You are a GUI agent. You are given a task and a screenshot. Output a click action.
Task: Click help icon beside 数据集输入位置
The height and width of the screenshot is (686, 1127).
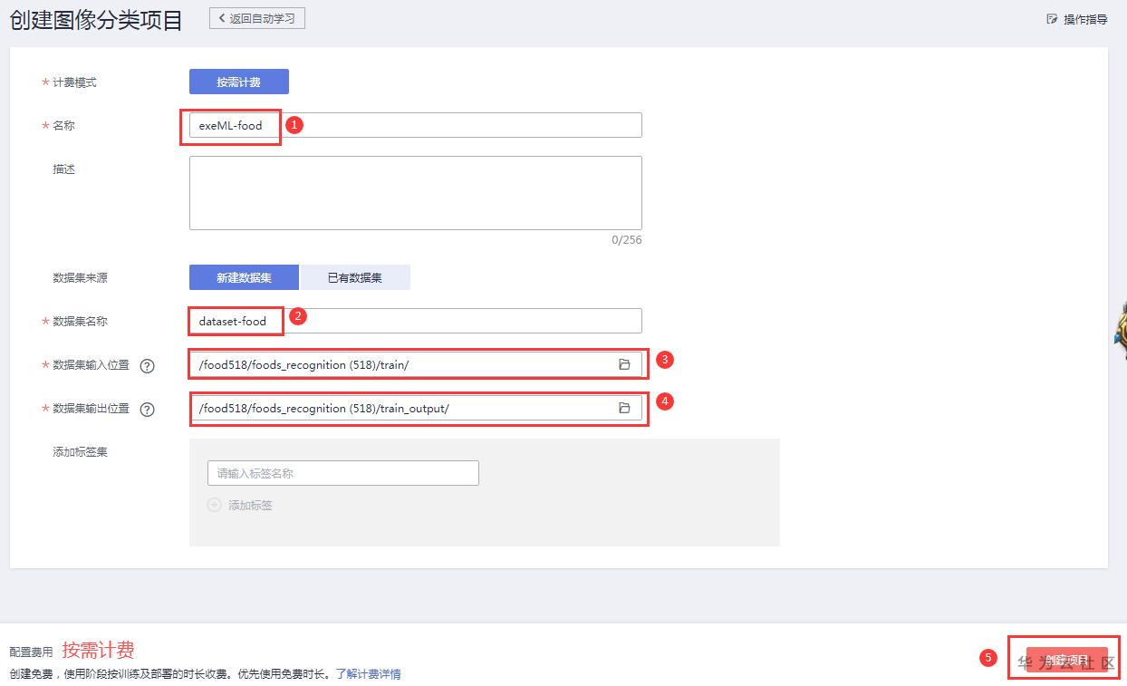click(x=147, y=365)
